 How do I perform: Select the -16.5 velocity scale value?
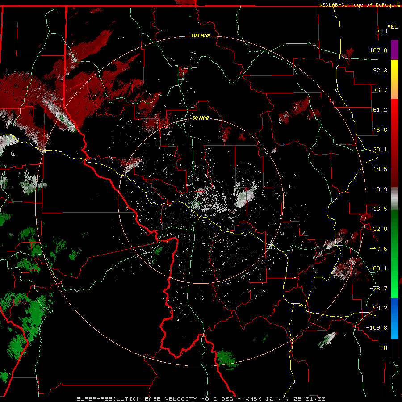[378, 209]
